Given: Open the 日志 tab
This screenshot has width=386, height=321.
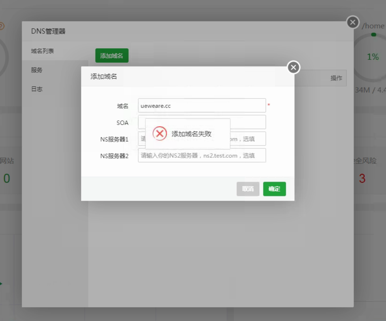Looking at the screenshot, I should click(x=37, y=89).
